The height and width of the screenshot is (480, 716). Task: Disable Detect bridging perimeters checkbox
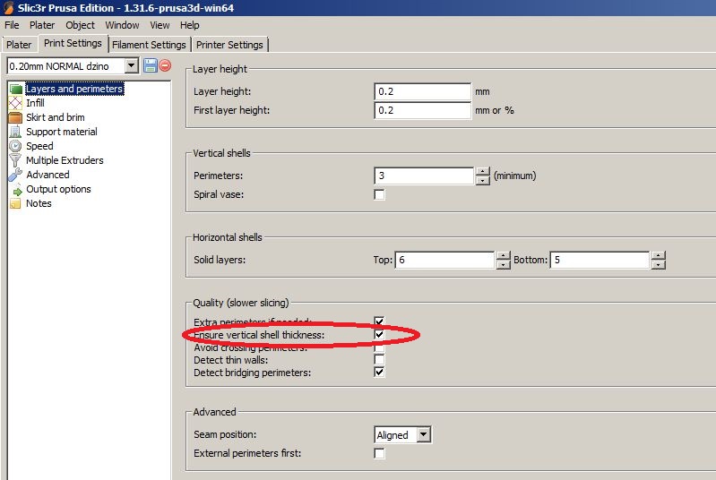tap(379, 372)
